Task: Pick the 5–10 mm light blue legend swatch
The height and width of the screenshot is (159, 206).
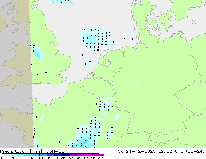Action: (36, 155)
